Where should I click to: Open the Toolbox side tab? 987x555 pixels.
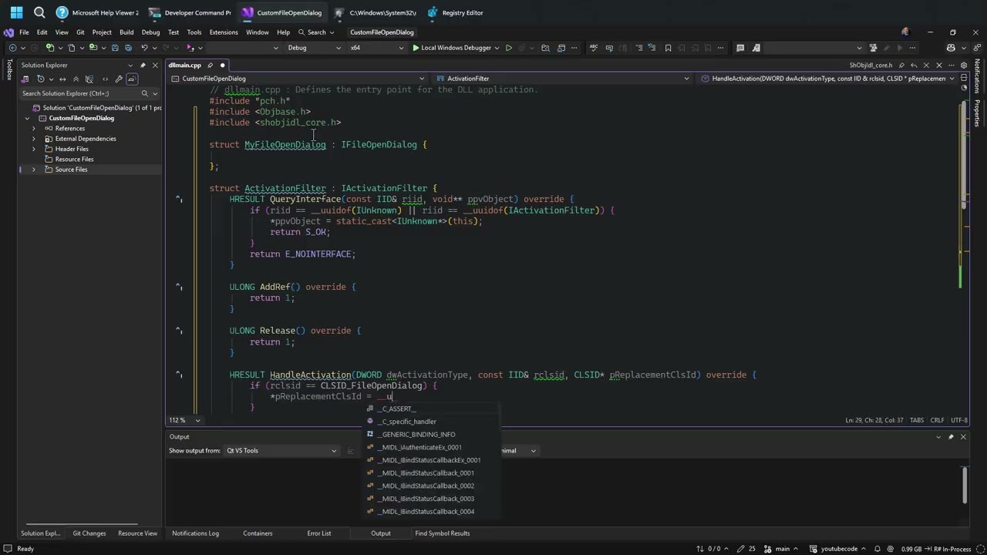click(8, 69)
